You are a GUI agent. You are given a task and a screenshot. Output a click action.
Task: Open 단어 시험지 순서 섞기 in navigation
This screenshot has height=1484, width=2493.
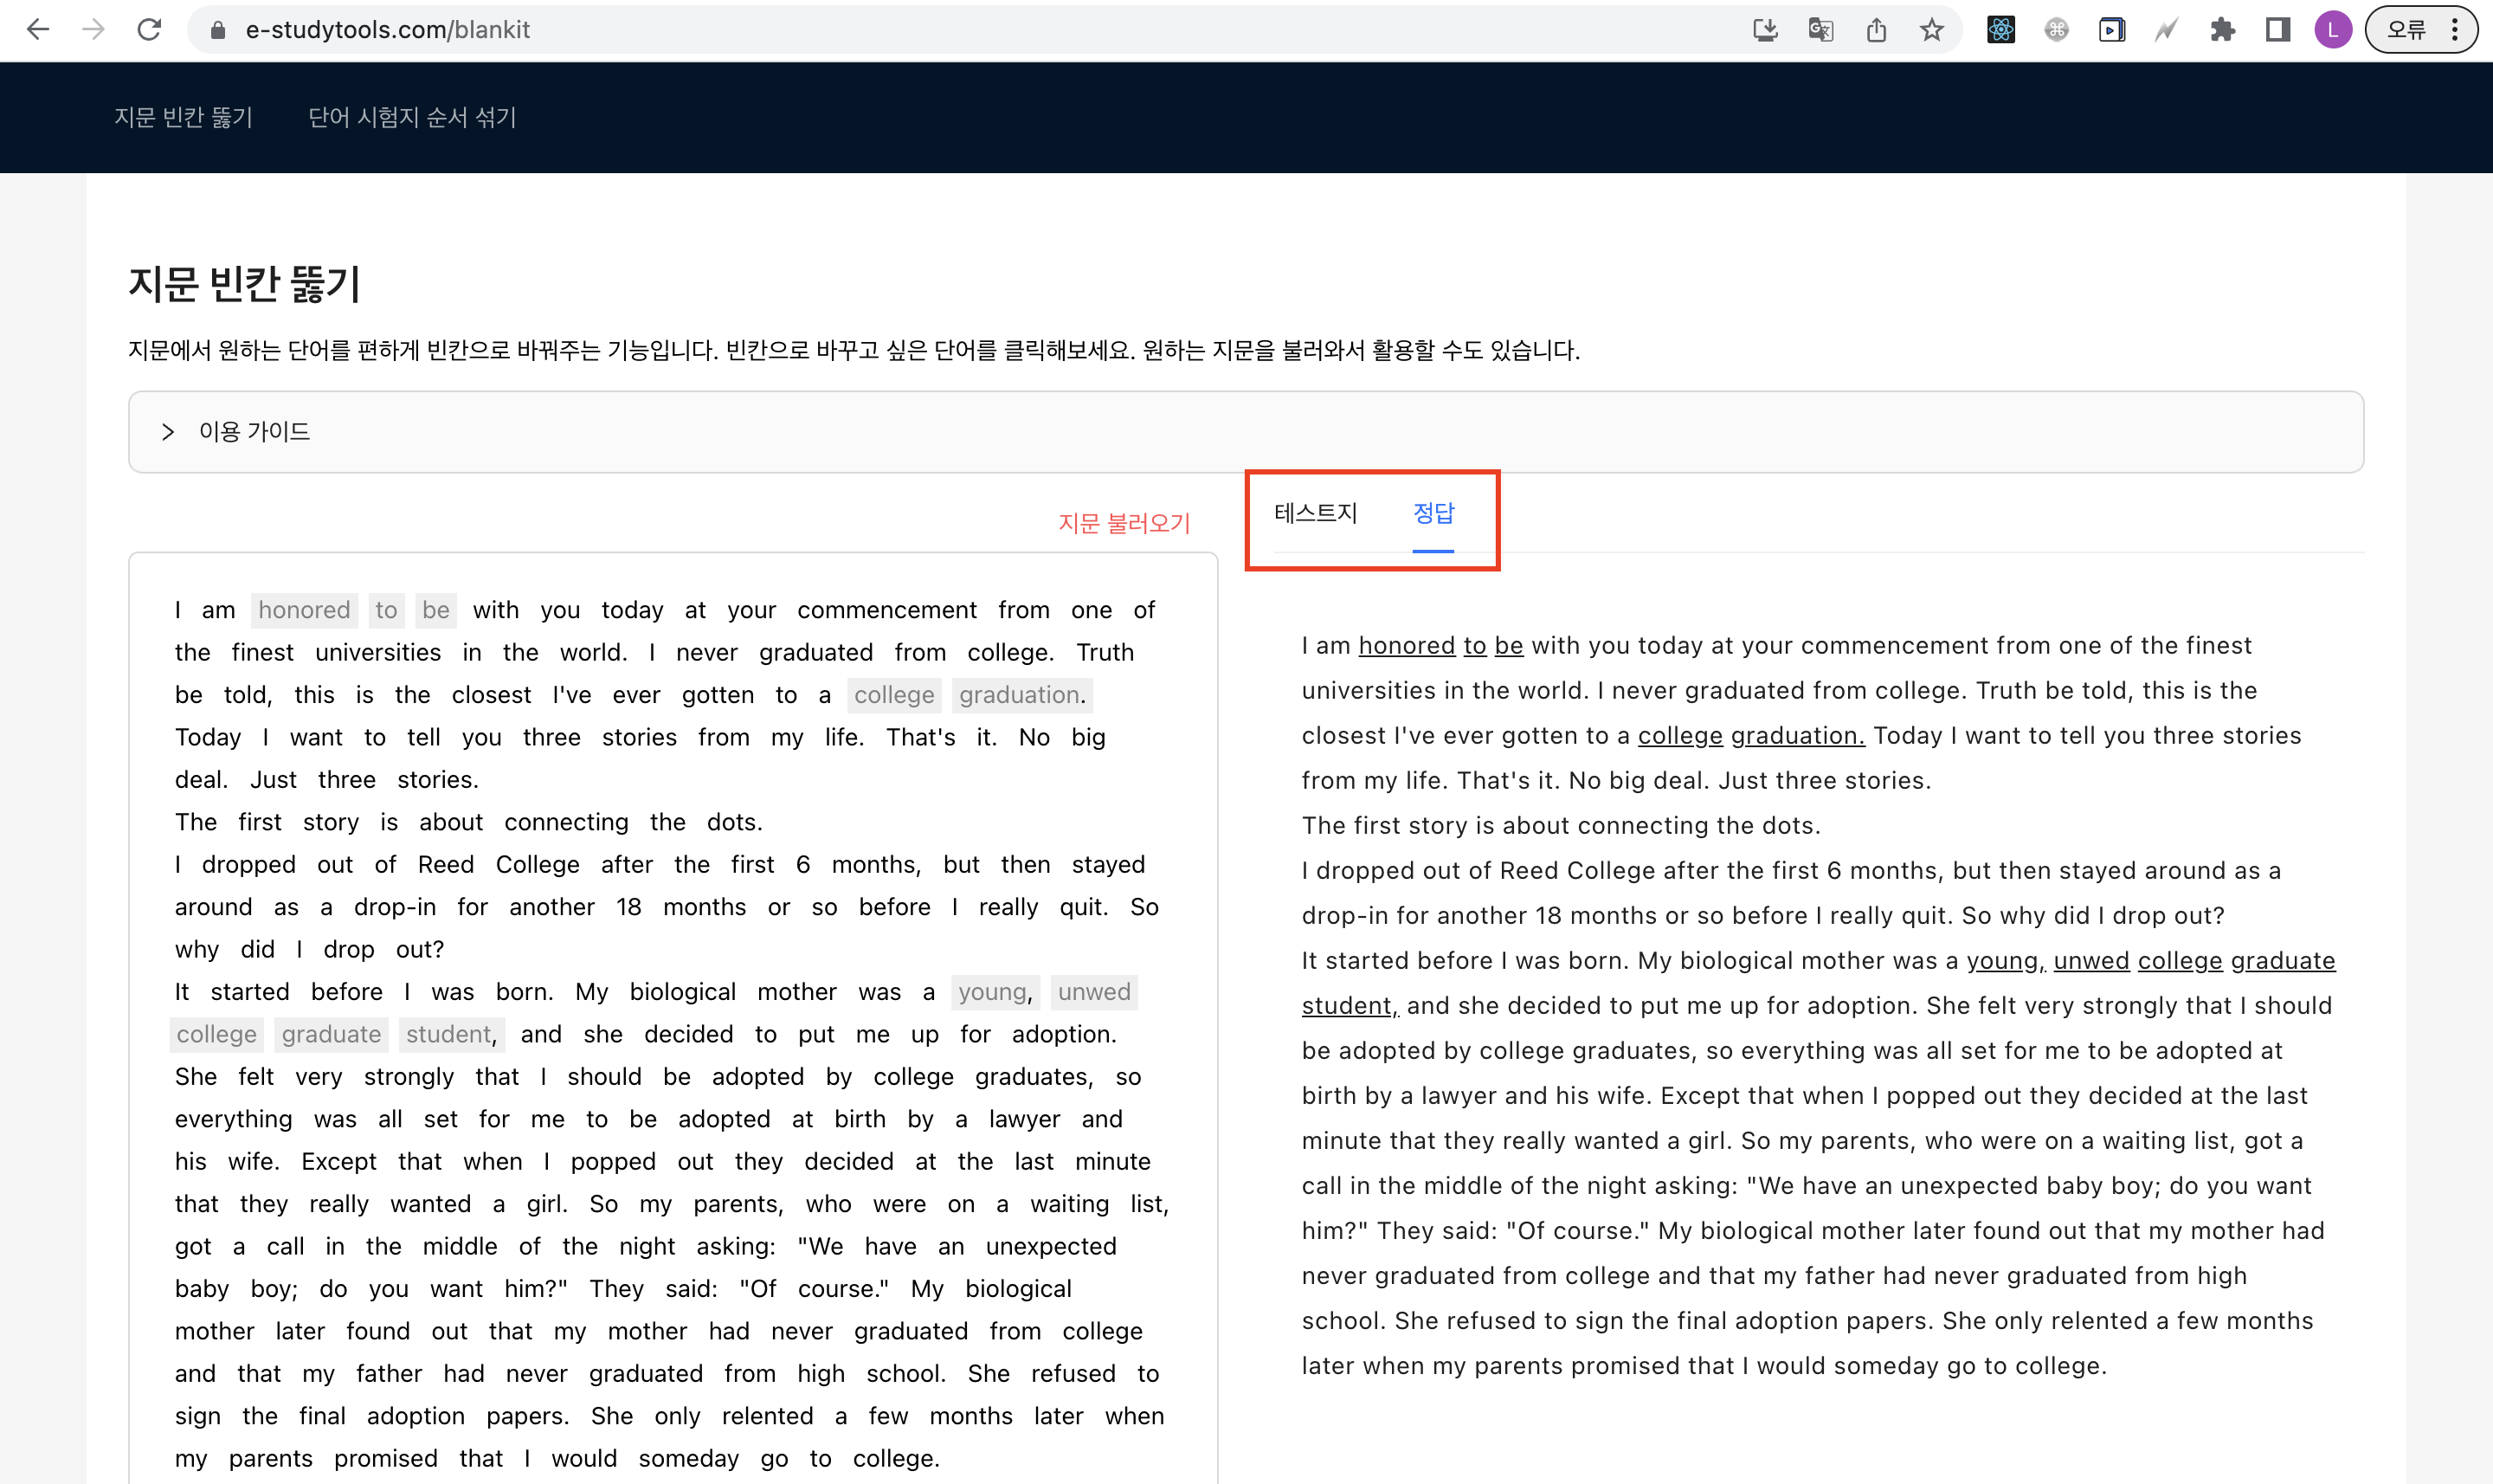coord(412,118)
